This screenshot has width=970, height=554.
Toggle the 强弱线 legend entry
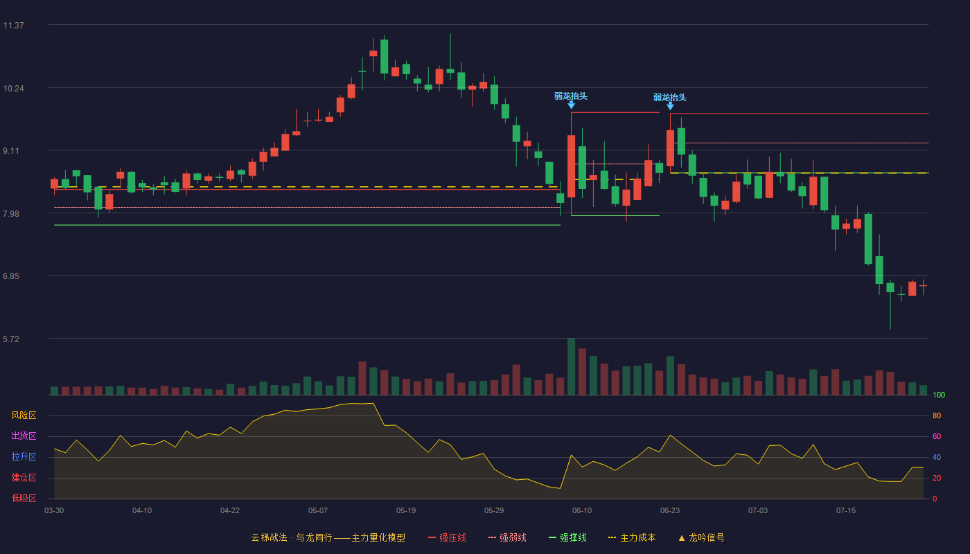507,537
